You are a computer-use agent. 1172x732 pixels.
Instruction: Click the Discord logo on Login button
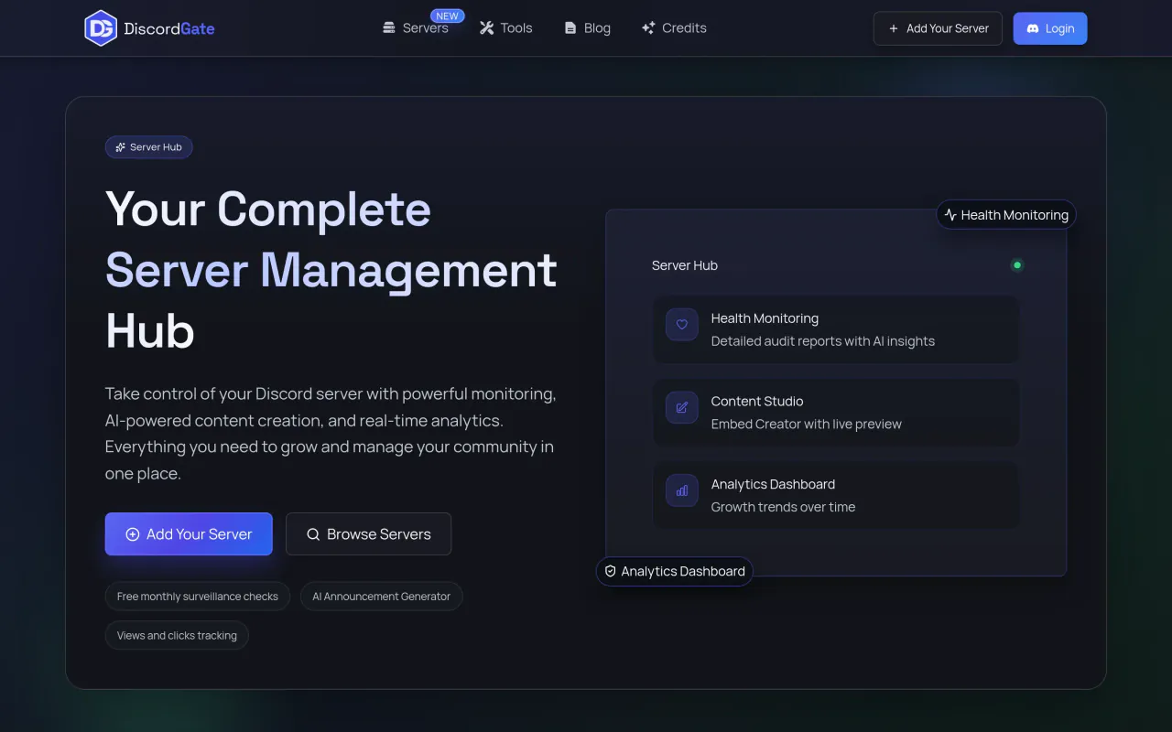click(x=1033, y=28)
